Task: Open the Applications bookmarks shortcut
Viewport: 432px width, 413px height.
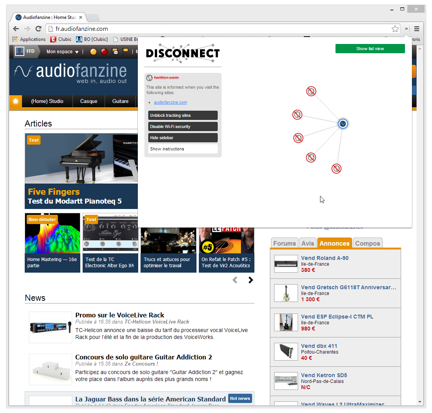Action: [29, 39]
